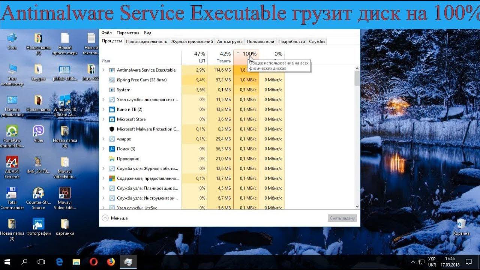Image resolution: width=480 pixels, height=270 pixels.
Task: Click the 114,6 МБ memory value
Action: pos(222,70)
